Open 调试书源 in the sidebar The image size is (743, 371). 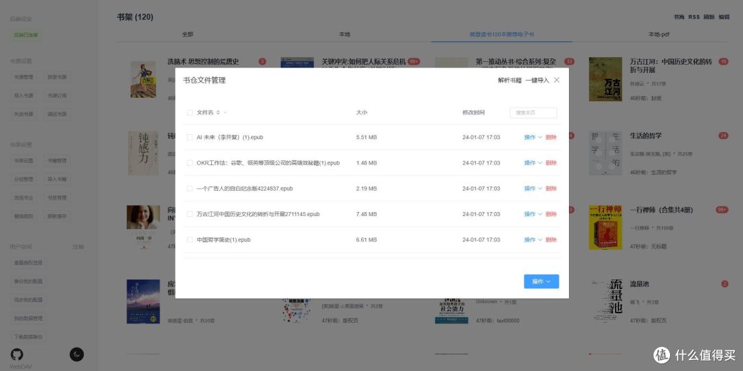tap(57, 114)
